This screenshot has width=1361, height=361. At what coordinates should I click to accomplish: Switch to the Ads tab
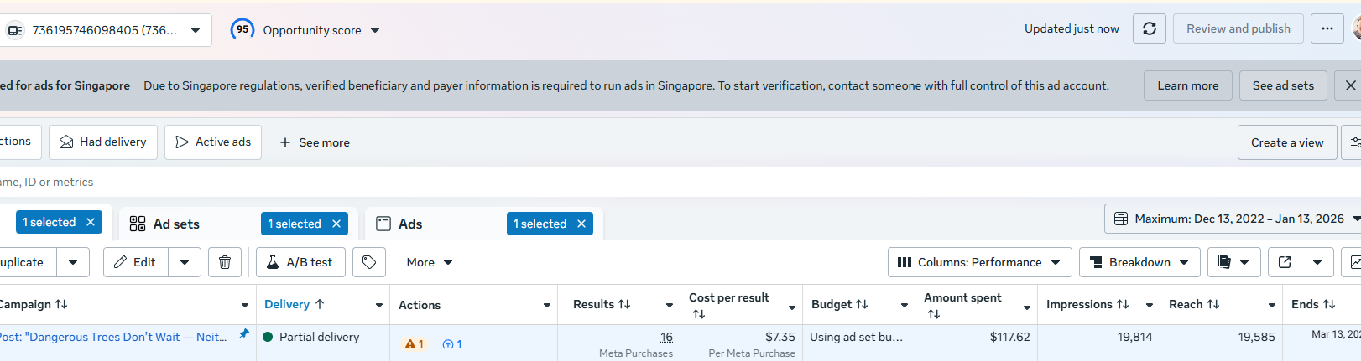(x=409, y=224)
